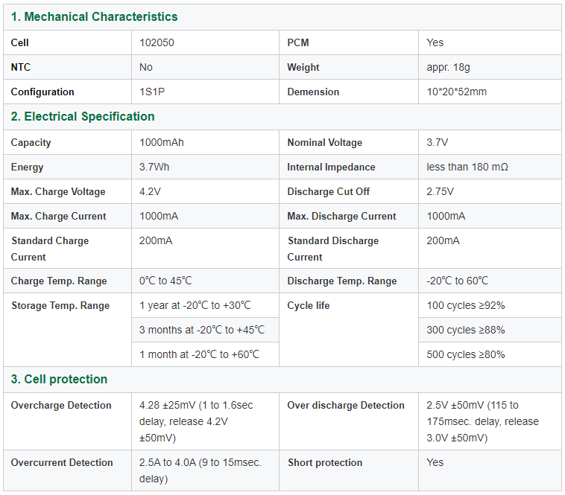The width and height of the screenshot is (565, 495).
Task: Select the 0℃ to 45℃ charge temperature range
Action: [165, 281]
